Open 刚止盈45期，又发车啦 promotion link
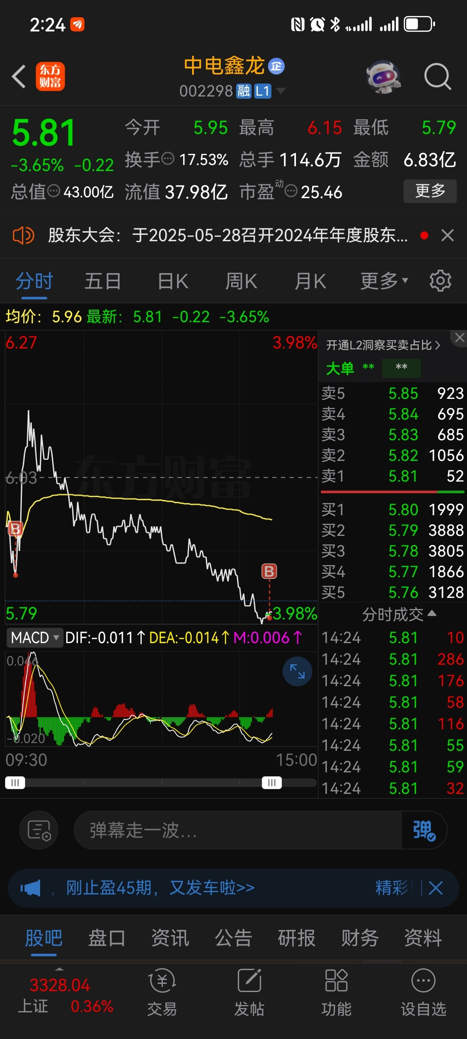This screenshot has height=1039, width=467. 160,888
